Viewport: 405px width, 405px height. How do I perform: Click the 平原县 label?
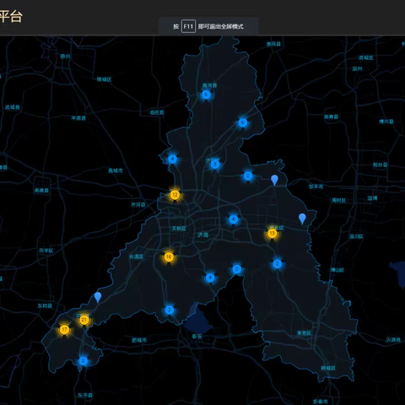78,118
